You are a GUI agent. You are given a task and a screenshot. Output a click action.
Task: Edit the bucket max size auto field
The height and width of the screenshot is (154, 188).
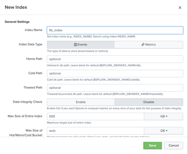(x=96, y=131)
